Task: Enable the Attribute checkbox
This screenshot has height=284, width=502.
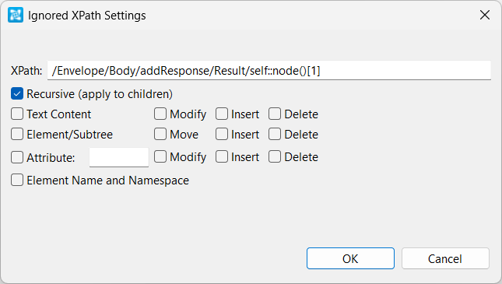Action: 17,157
